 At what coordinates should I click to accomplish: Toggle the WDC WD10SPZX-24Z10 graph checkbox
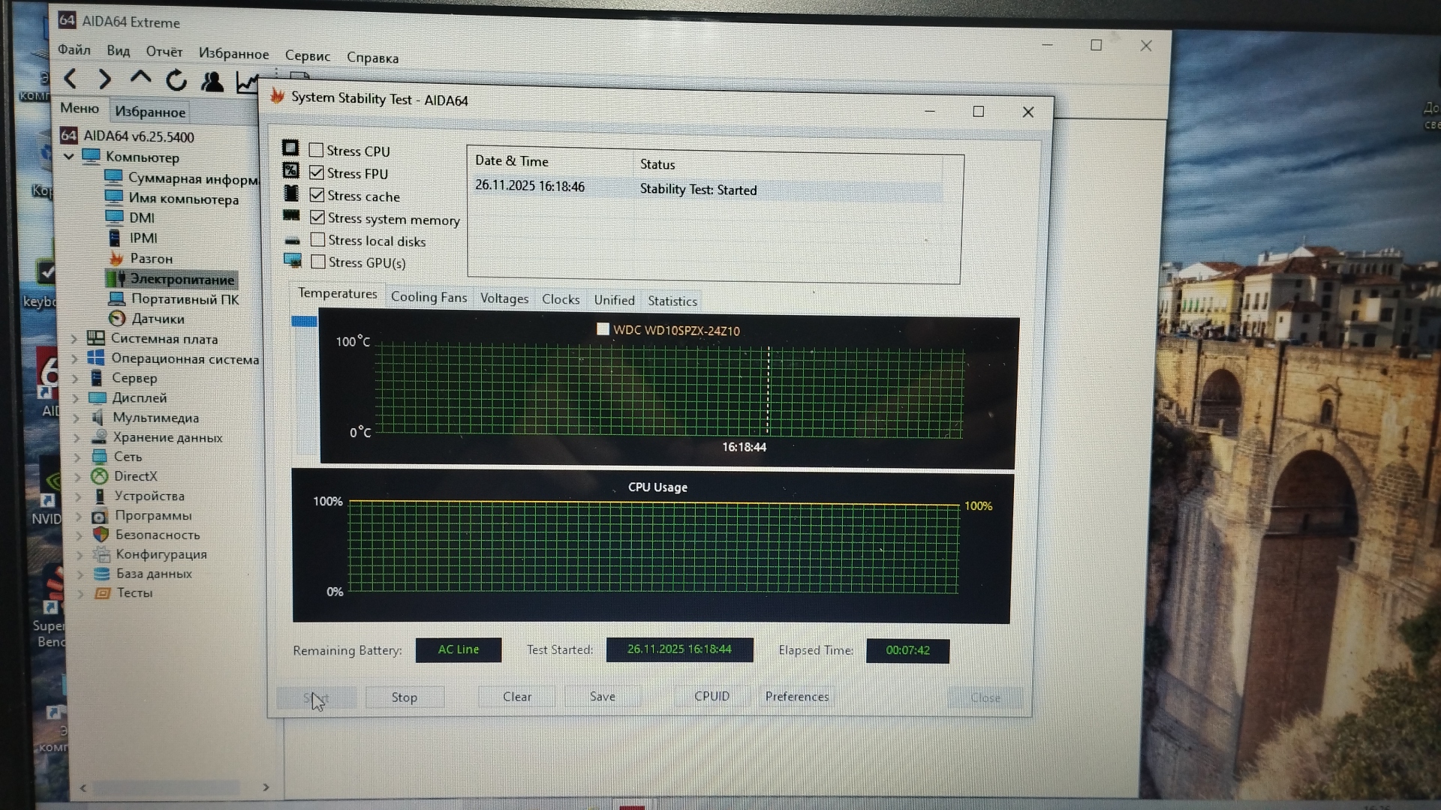coord(603,328)
